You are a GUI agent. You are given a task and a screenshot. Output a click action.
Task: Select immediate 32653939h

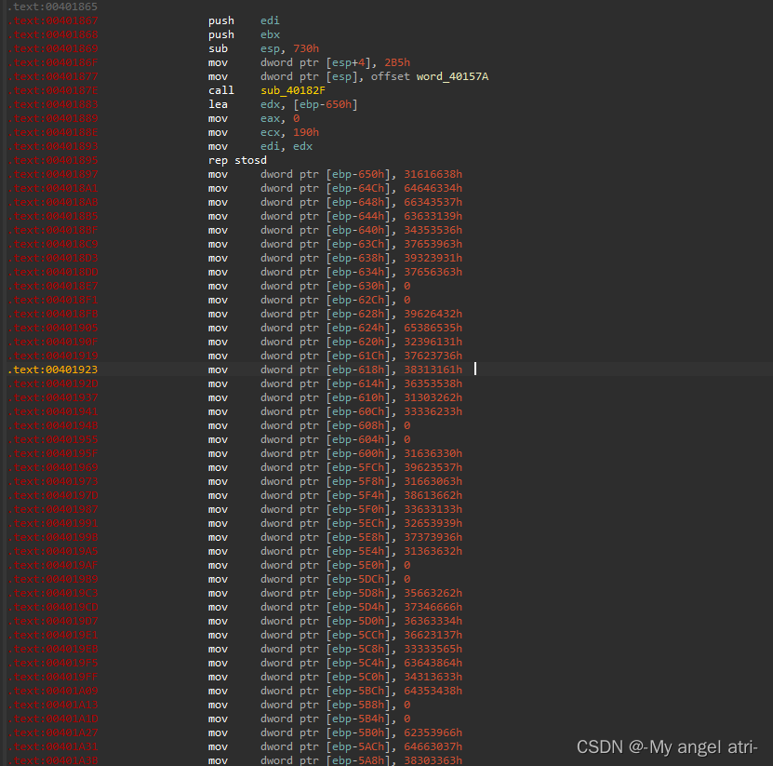pos(433,523)
